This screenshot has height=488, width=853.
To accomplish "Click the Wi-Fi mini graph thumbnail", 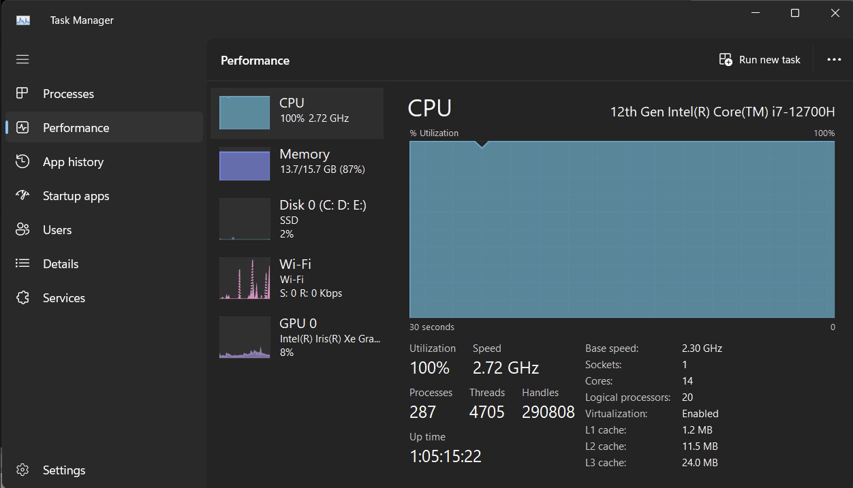I will (x=244, y=278).
